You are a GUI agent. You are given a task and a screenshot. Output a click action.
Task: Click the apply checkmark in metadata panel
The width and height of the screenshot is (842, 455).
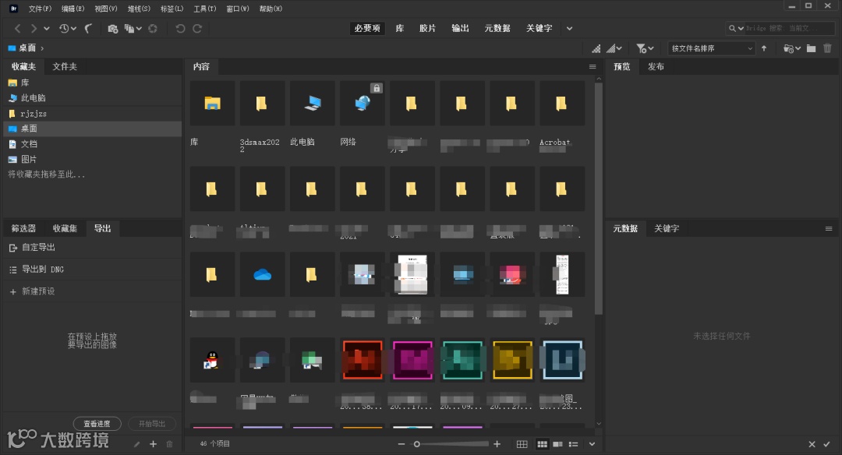coord(827,444)
